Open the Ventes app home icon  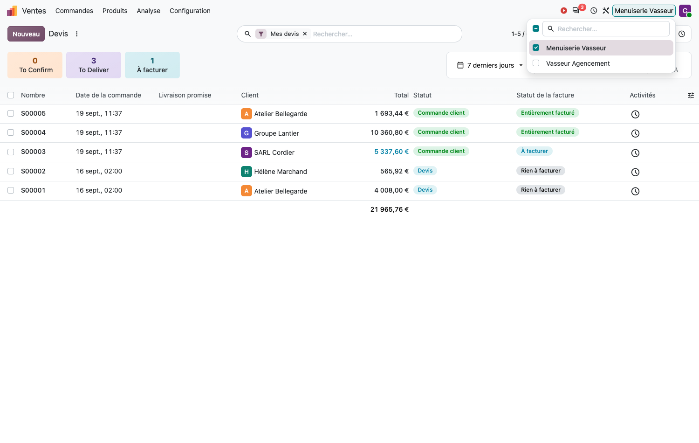[12, 11]
